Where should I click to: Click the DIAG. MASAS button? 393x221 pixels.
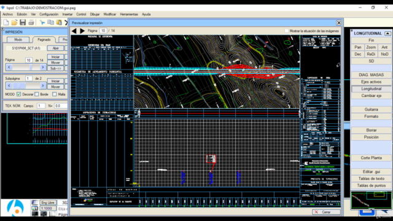(x=371, y=75)
